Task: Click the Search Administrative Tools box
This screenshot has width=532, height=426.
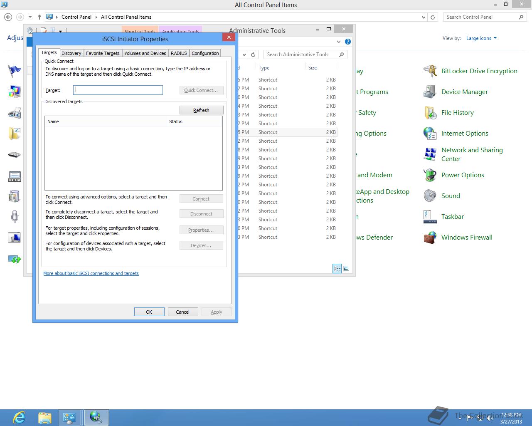Action: tap(305, 54)
